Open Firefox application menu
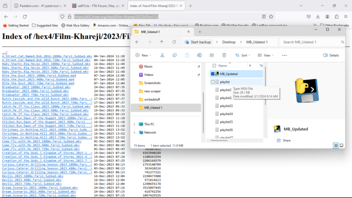This screenshot has height=198, width=352. click(346, 16)
